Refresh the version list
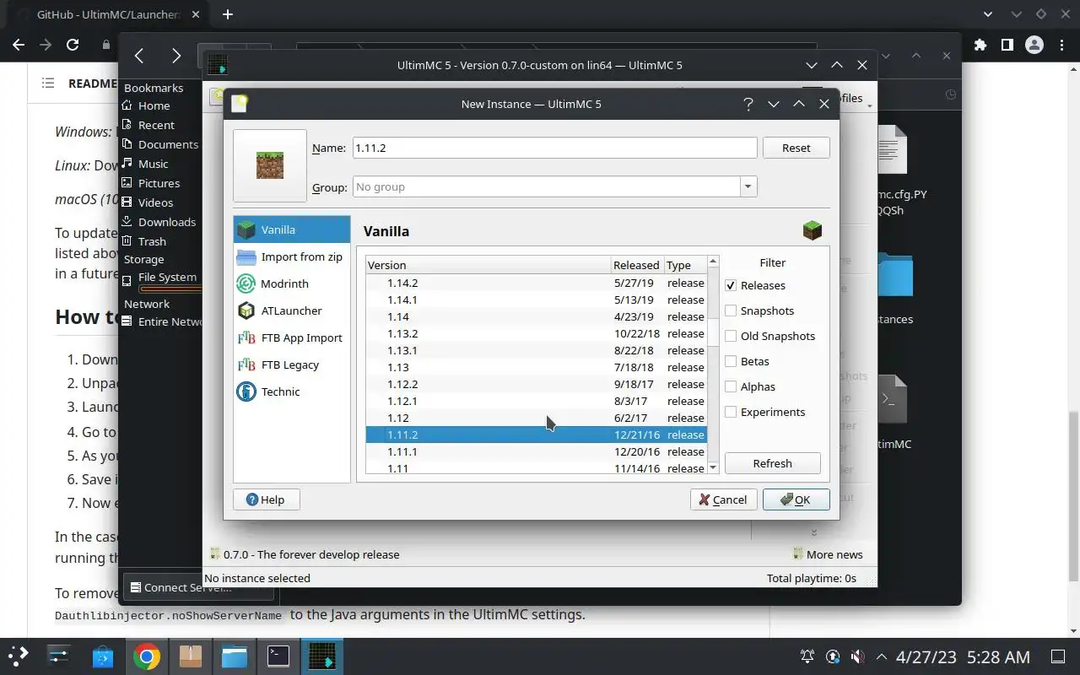 tap(772, 463)
